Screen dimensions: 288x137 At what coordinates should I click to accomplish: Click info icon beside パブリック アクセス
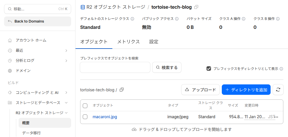pyautogui.click(x=176, y=19)
